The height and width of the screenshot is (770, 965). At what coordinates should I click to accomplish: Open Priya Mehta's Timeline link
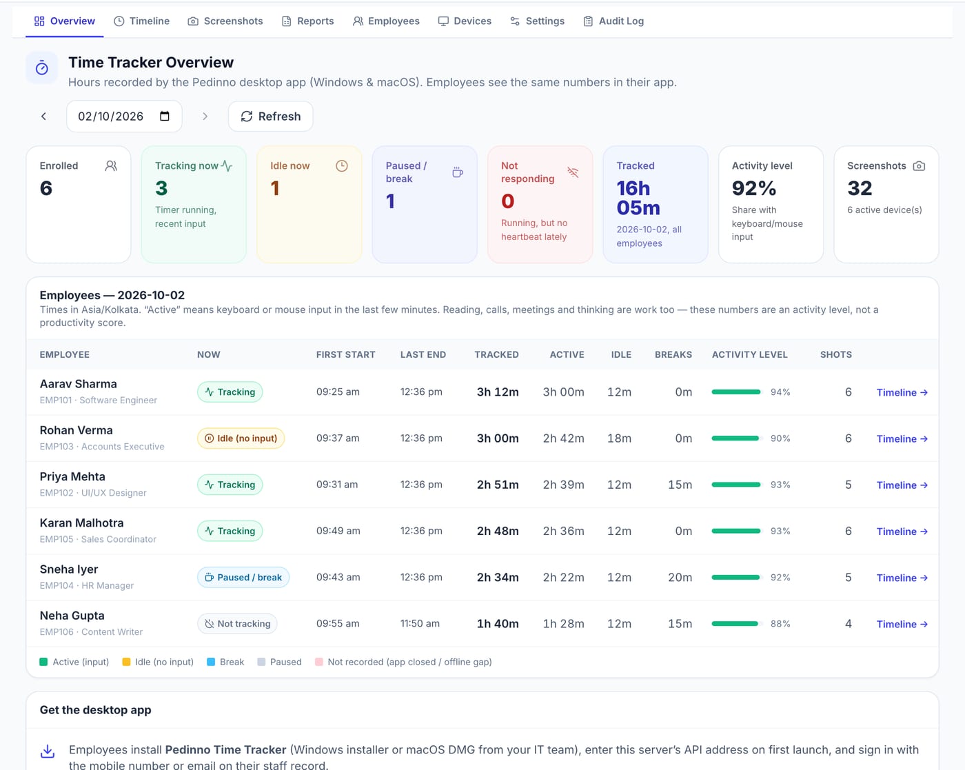902,485
